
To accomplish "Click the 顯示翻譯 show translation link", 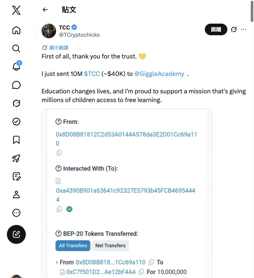I will pyautogui.click(x=59, y=48).
